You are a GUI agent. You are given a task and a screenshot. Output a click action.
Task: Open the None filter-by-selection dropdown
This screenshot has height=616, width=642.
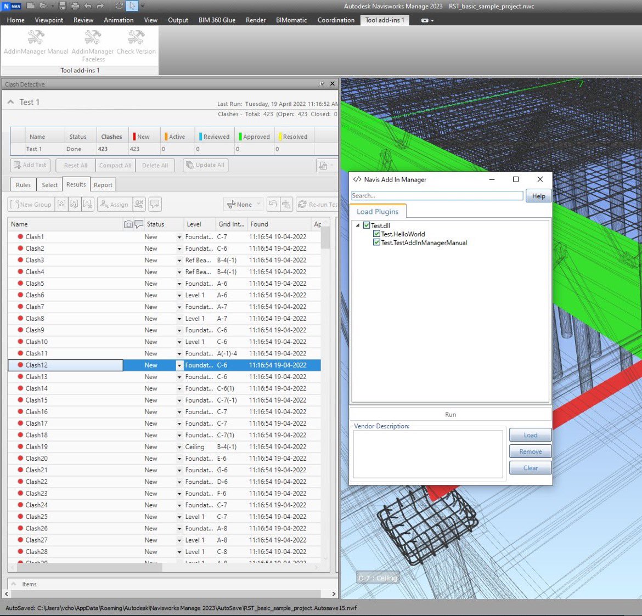pyautogui.click(x=243, y=204)
